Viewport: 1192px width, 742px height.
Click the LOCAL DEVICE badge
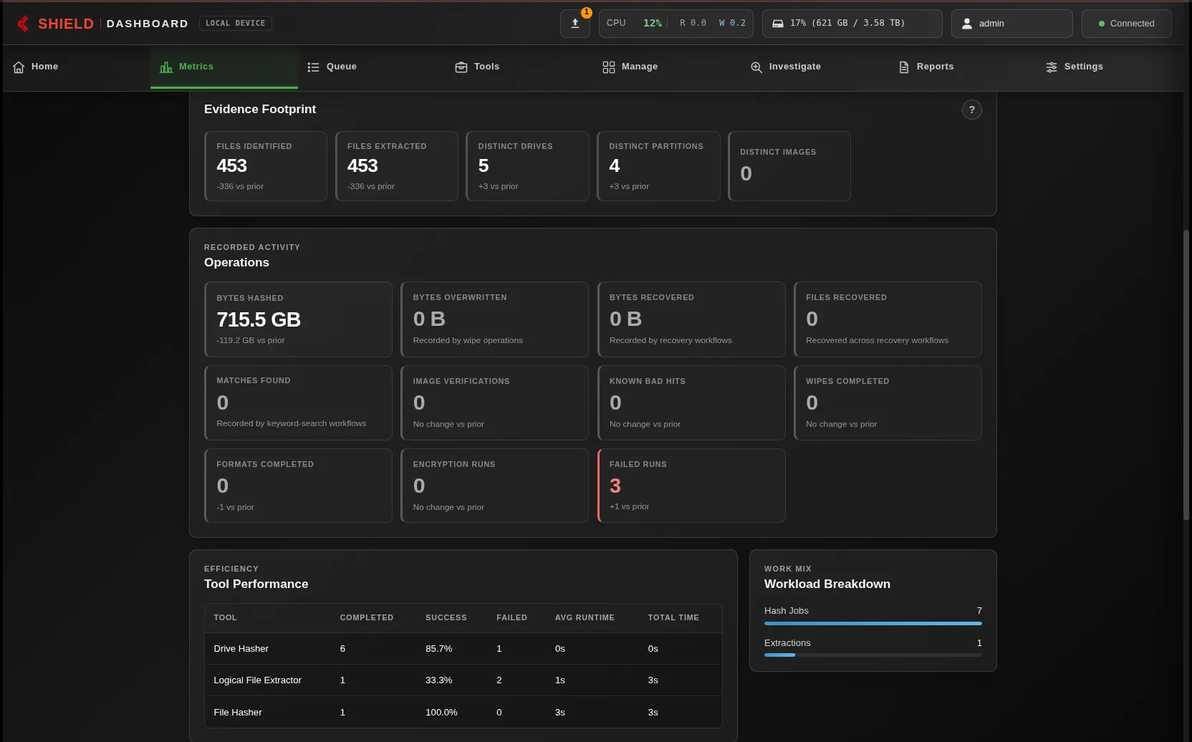pyautogui.click(x=235, y=24)
